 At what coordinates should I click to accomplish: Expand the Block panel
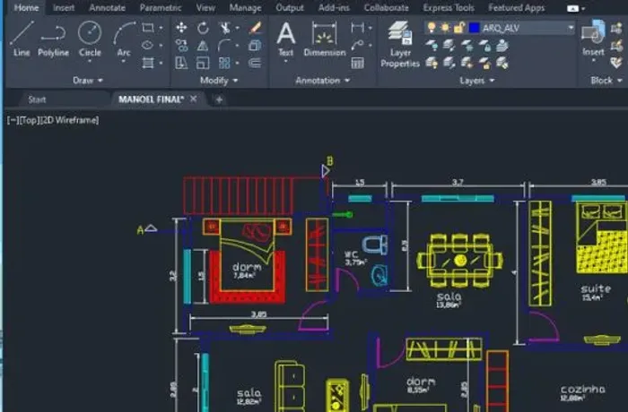pyautogui.click(x=606, y=81)
